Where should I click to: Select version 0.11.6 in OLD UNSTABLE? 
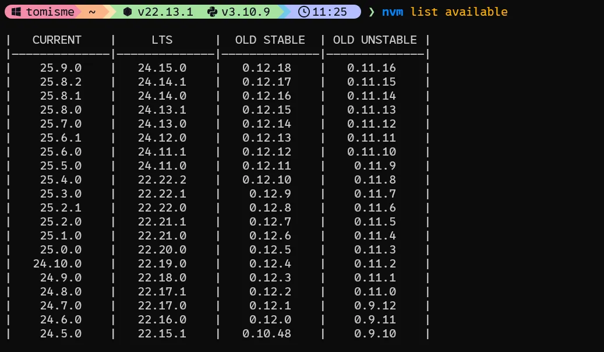[375, 208]
